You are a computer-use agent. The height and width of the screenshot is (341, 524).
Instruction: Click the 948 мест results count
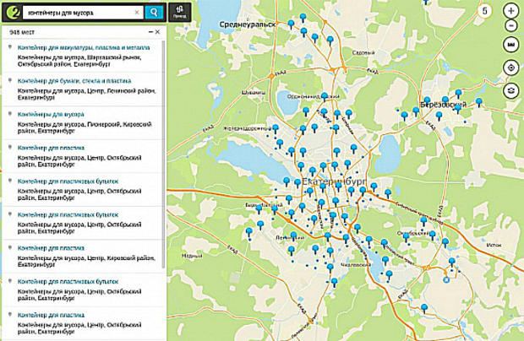coord(22,32)
